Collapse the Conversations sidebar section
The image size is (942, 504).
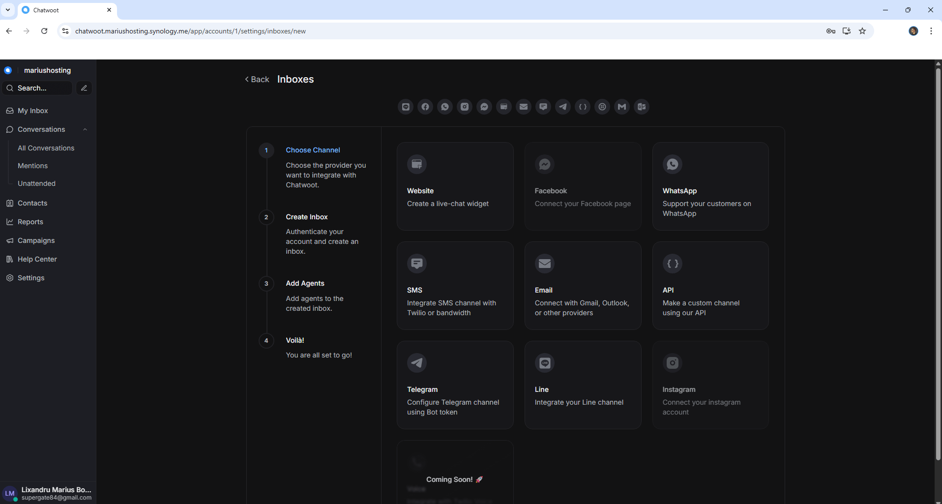85,130
